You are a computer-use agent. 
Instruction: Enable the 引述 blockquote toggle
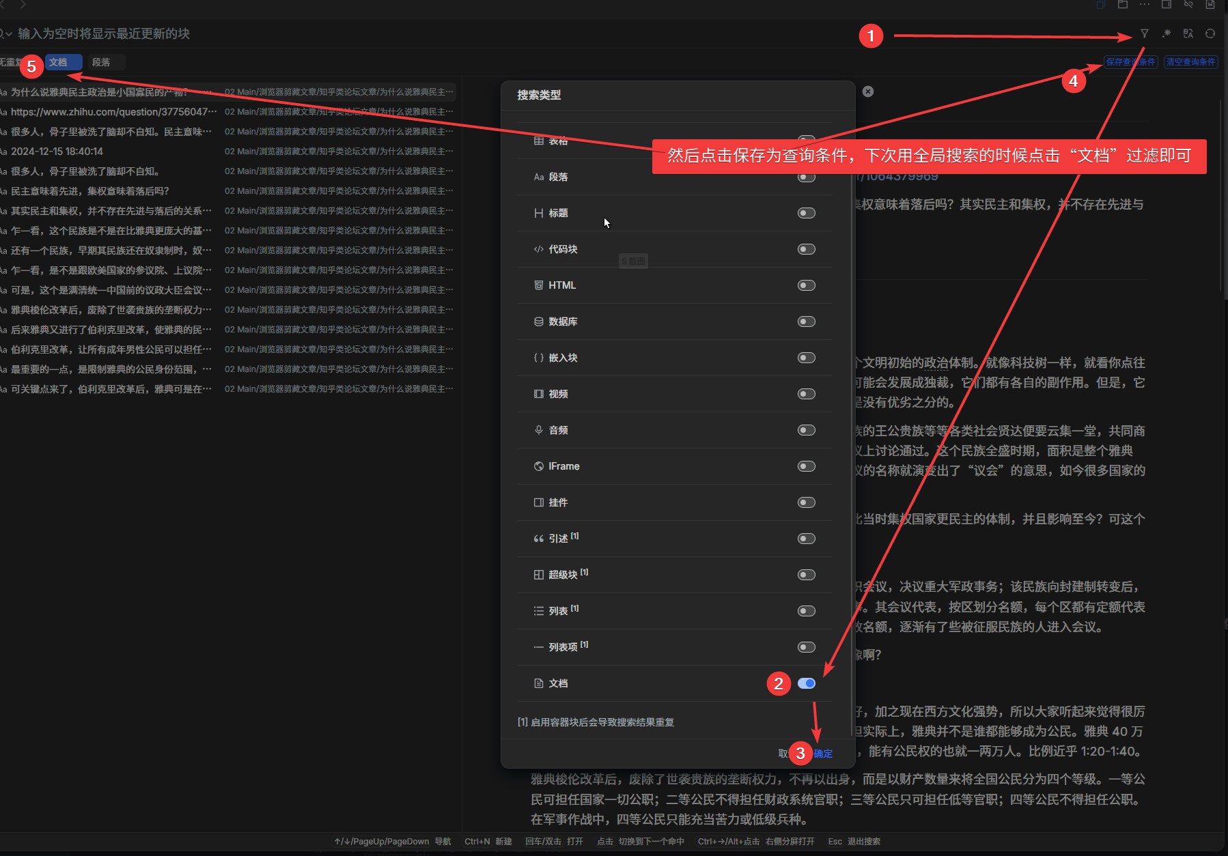807,539
